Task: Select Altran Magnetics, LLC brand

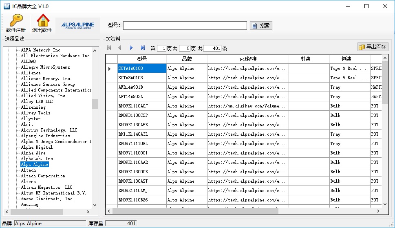Action: pos(46,188)
